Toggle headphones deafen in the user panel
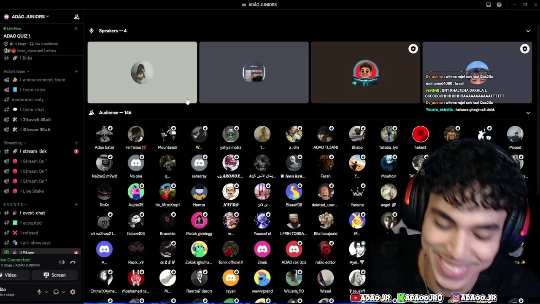Screen dimensions: 540x304 click(56, 292)
